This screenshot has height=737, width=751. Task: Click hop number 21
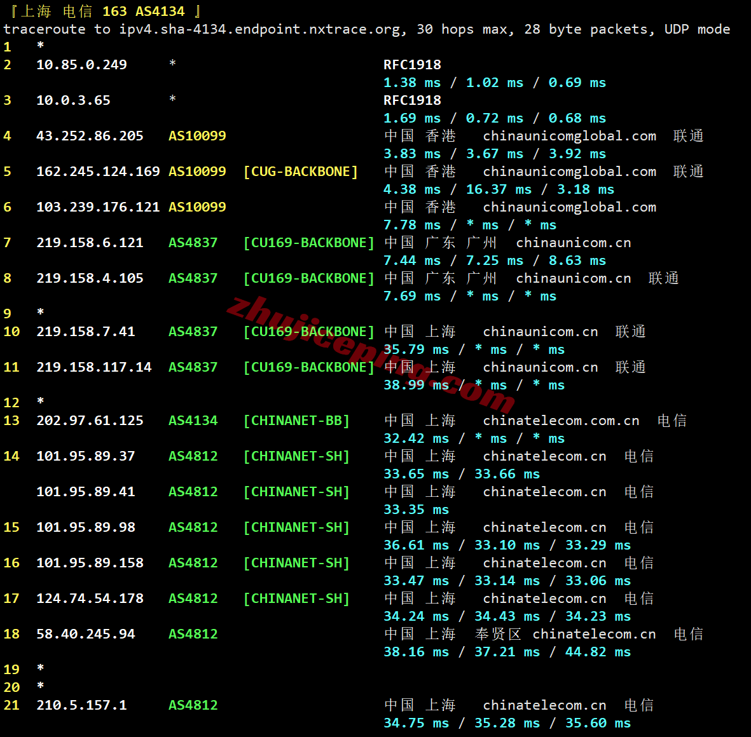(11, 705)
